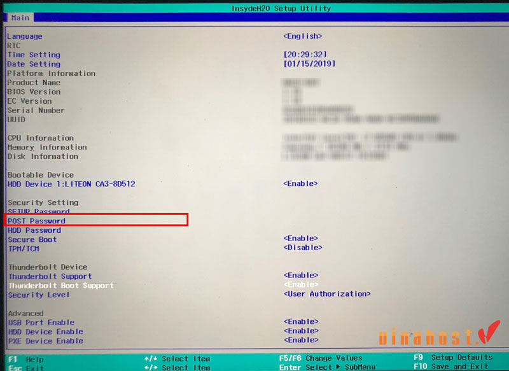Click the F9 Setup Defaults hint

click(453, 358)
